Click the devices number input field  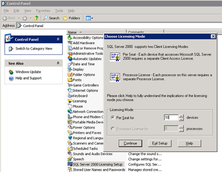(x=171, y=118)
